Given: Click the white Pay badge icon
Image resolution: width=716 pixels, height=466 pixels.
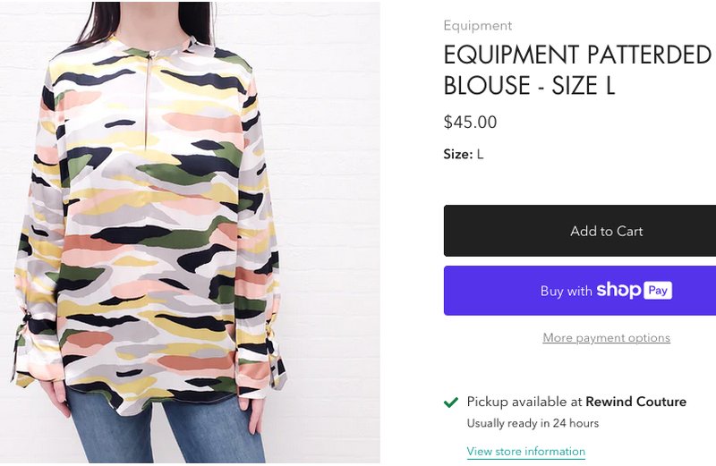Looking at the screenshot, I should (x=659, y=291).
